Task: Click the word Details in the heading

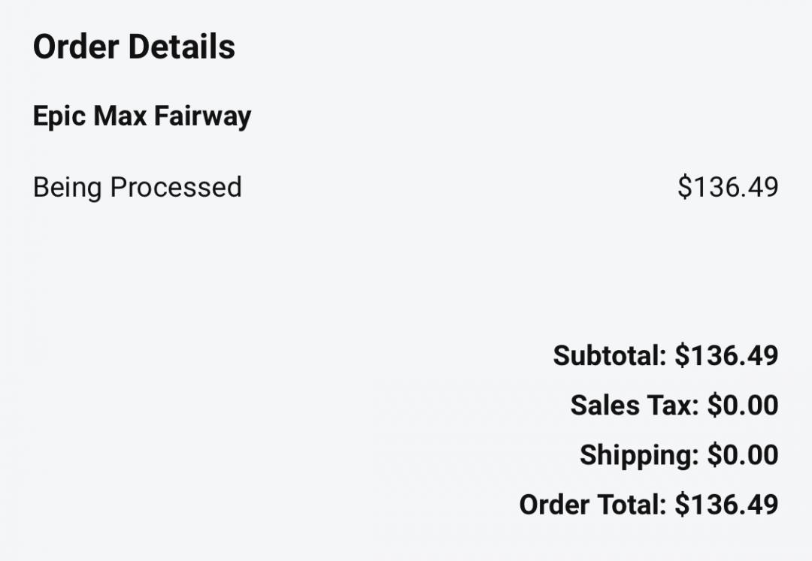Action: (x=180, y=47)
